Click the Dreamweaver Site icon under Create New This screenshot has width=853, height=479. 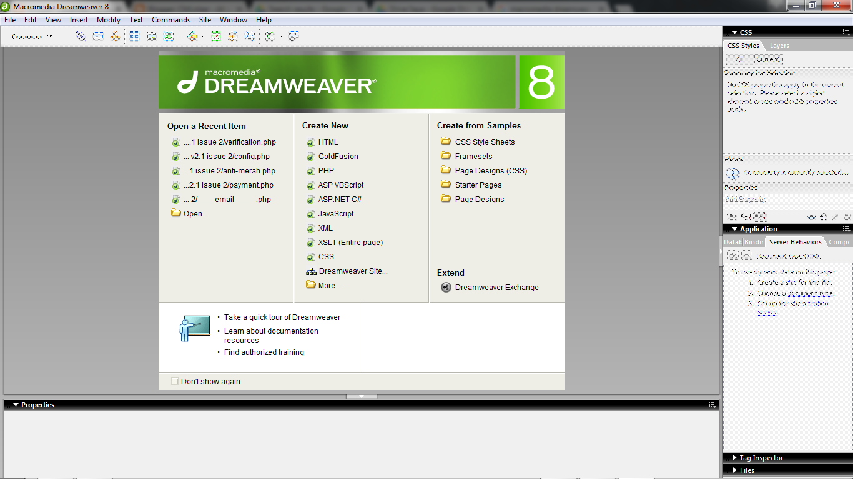tap(311, 271)
